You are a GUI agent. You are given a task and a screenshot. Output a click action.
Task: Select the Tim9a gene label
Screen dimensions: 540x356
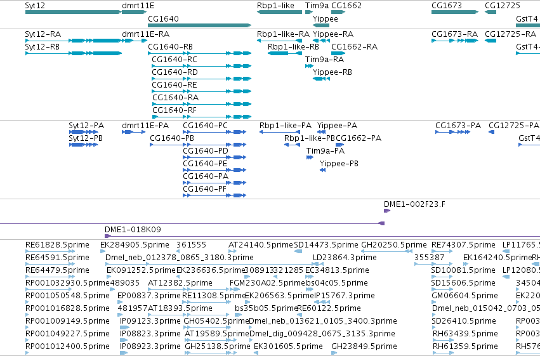click(x=317, y=6)
